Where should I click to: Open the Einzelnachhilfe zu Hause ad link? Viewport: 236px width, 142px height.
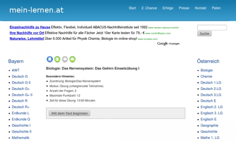(x=30, y=27)
